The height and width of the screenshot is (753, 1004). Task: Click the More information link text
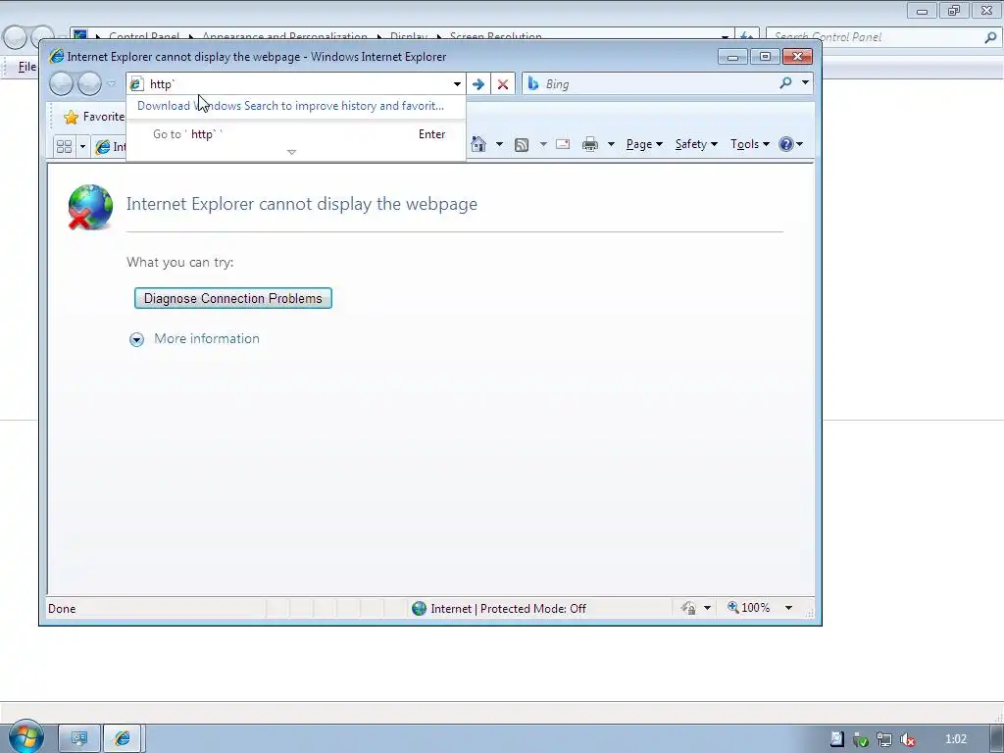[x=207, y=338]
